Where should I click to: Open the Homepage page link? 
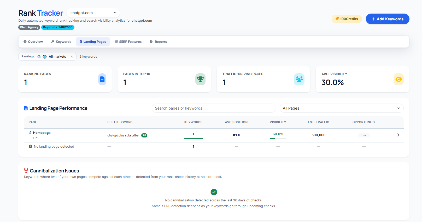(x=42, y=133)
